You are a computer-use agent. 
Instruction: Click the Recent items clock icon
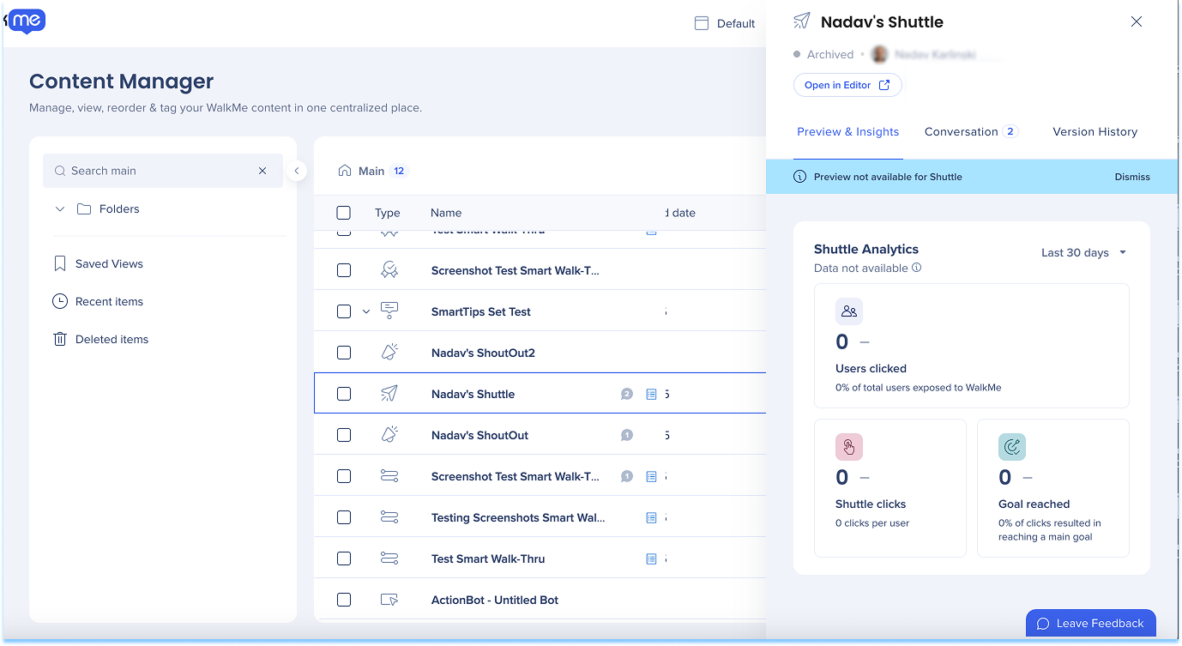click(60, 302)
